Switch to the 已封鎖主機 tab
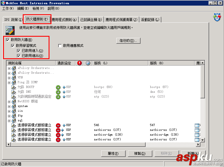224x167 pixels. (x=91, y=20)
